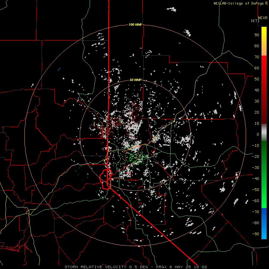Click the gray zero-velocity segment of the color bar
This screenshot has width=269, height=269.
click(x=264, y=132)
